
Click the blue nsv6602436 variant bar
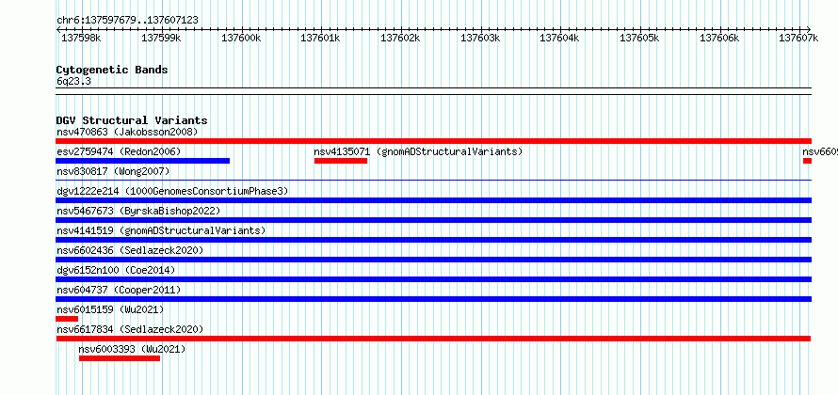click(433, 260)
